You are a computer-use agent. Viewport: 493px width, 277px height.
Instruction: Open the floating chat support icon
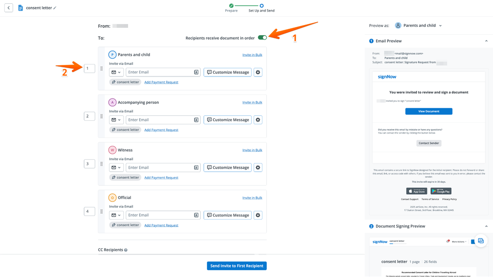click(x=481, y=241)
